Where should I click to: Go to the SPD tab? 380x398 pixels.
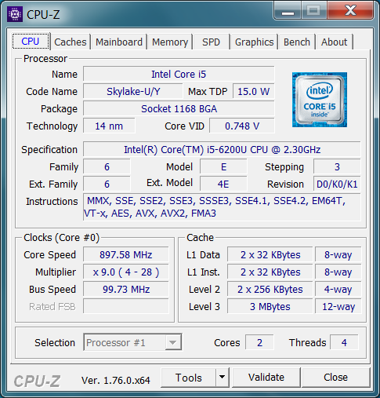tap(212, 42)
